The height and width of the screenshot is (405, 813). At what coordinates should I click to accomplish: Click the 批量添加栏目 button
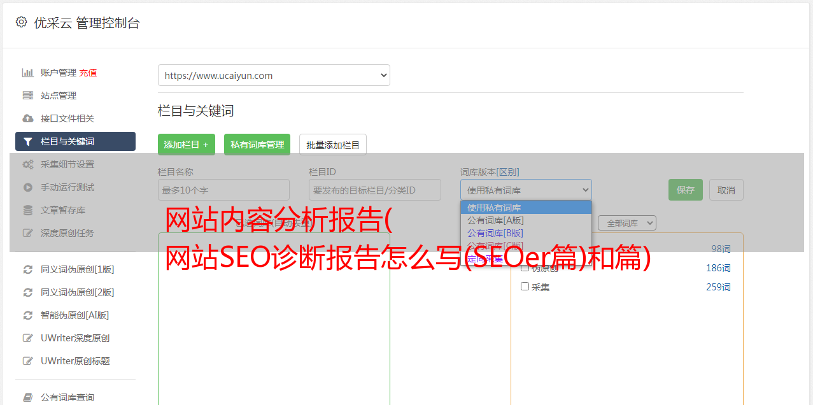333,145
